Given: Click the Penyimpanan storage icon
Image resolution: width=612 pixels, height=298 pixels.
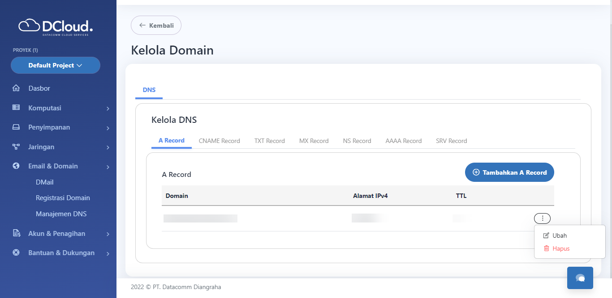Looking at the screenshot, I should [x=16, y=127].
